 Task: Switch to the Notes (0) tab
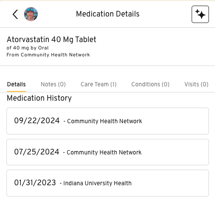click(53, 84)
